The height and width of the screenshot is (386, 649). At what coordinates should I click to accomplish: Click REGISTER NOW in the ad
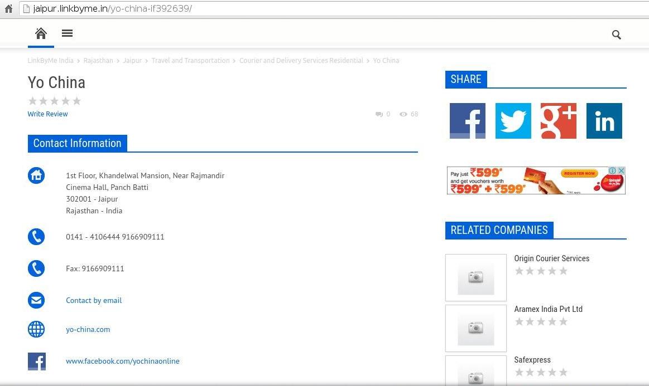[579, 174]
